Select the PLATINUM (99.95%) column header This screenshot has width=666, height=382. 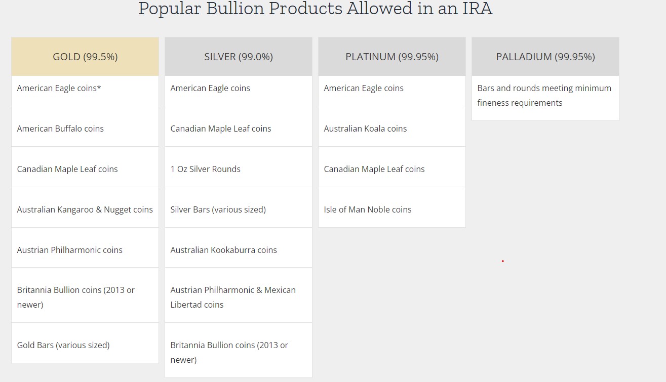pos(392,57)
